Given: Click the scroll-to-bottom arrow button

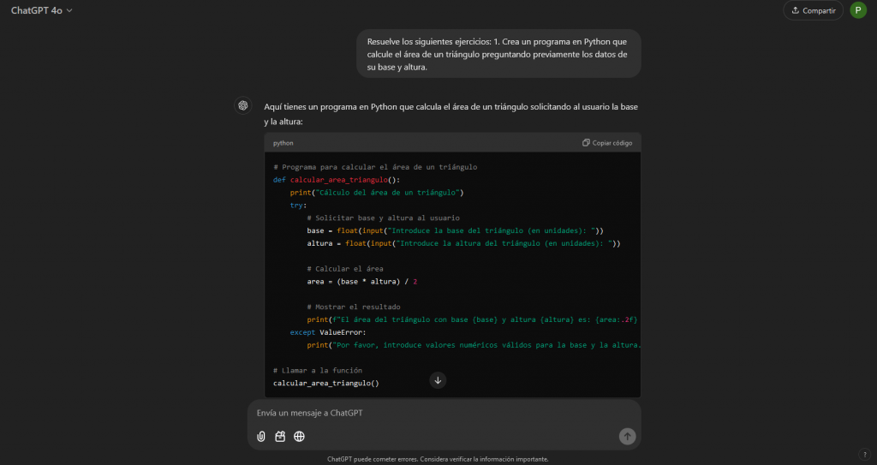Looking at the screenshot, I should click(x=438, y=380).
